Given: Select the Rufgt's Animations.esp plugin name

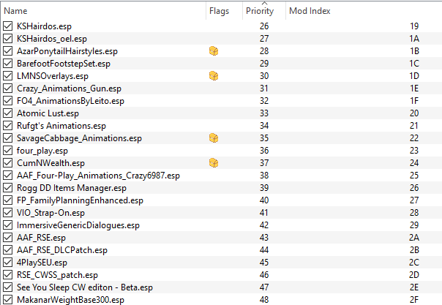Looking at the screenshot, I should [x=61, y=126].
